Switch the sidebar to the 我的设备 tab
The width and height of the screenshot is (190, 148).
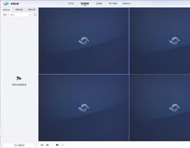pyautogui.click(x=19, y=10)
